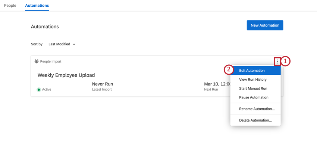Switch to the People tab
The height and width of the screenshot is (158, 317).
[x=10, y=6]
